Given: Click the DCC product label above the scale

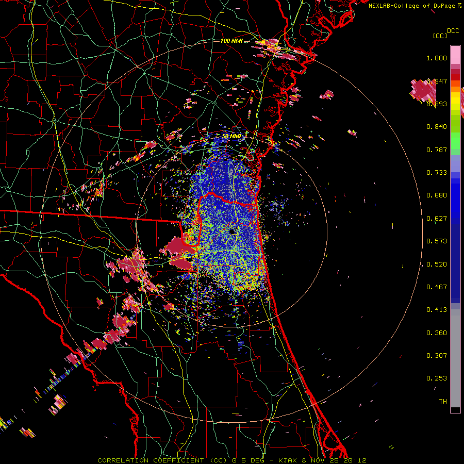Looking at the screenshot, I should pos(453,31).
